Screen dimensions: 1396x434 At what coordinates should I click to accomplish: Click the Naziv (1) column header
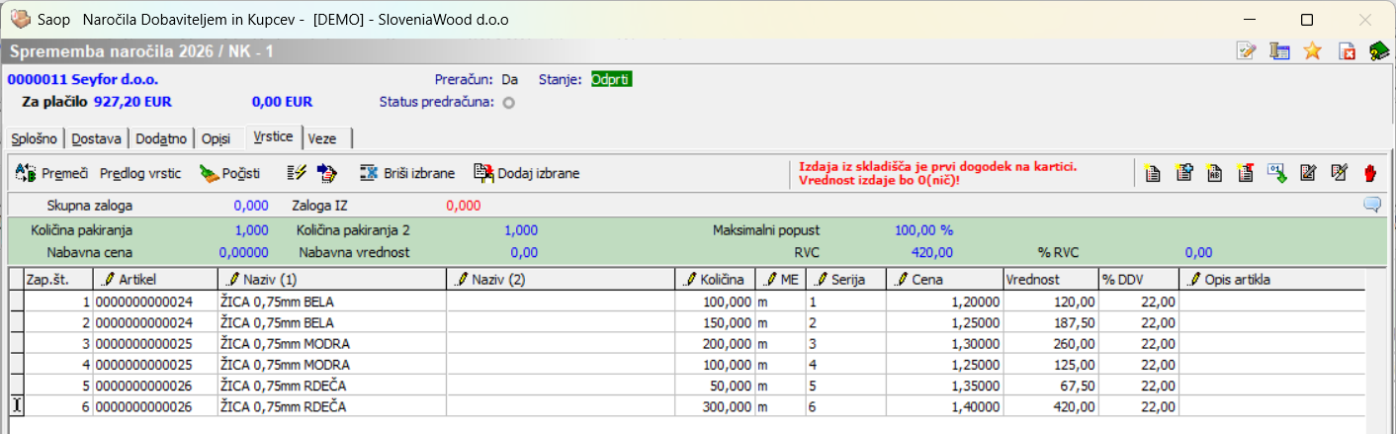click(330, 279)
